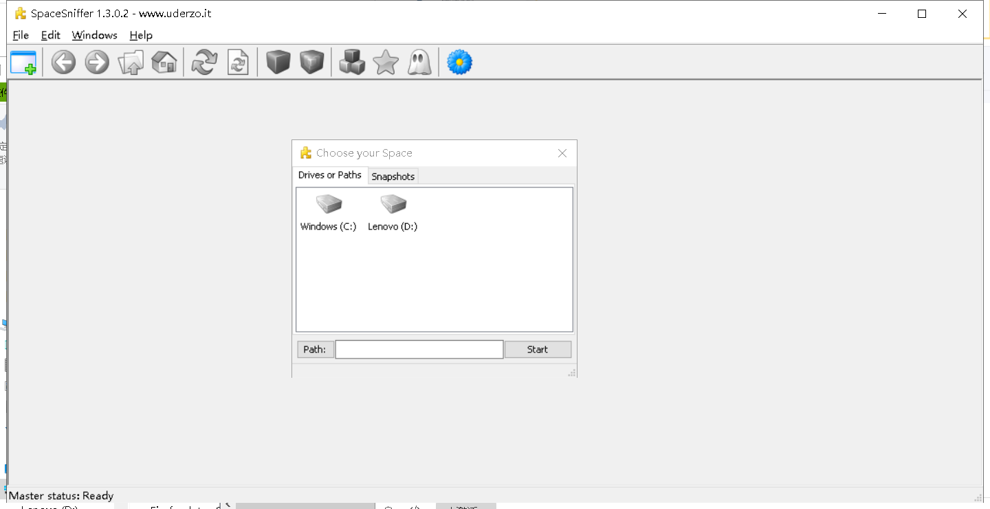Focus the path input field
The height and width of the screenshot is (509, 990).
pos(419,350)
